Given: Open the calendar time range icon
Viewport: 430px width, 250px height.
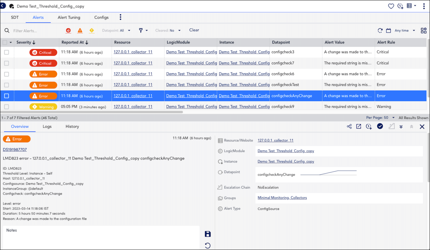Looking at the screenshot, I should tap(388, 31).
